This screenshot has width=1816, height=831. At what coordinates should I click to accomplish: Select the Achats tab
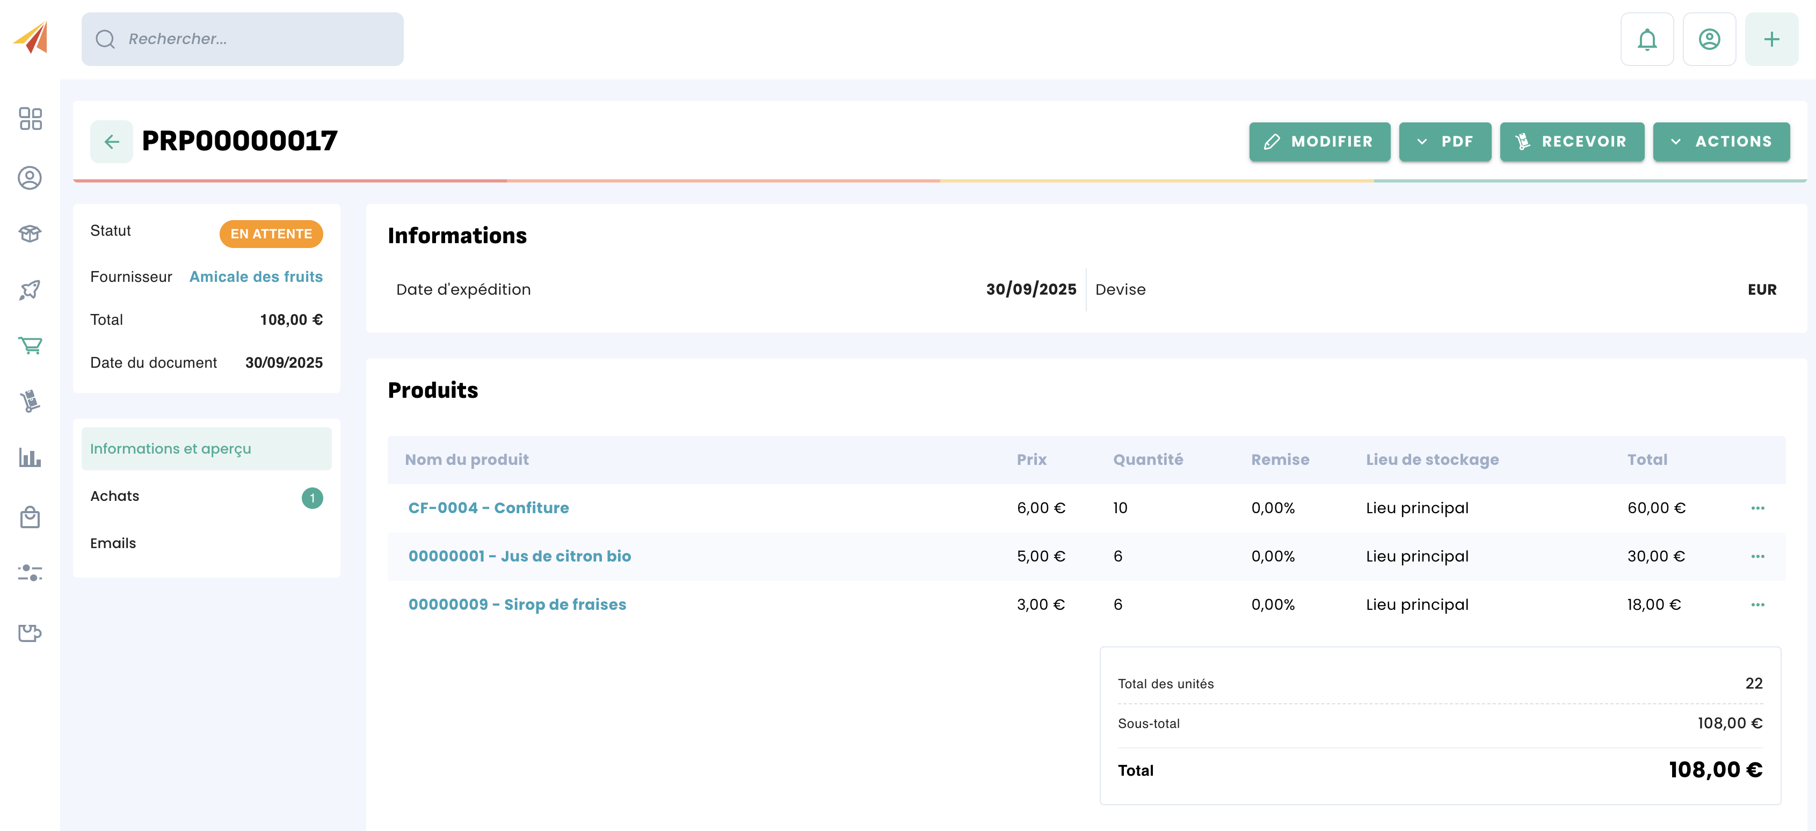point(115,496)
